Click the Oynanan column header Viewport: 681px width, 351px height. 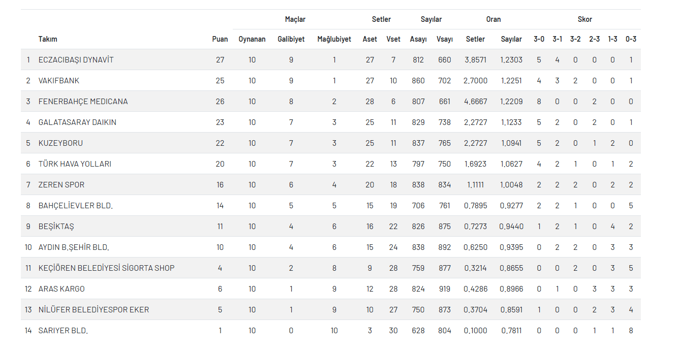click(x=252, y=39)
